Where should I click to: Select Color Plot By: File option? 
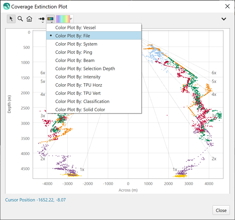[73, 36]
